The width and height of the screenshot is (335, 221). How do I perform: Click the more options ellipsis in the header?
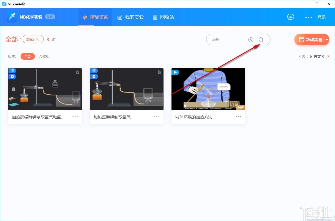pyautogui.click(x=308, y=17)
